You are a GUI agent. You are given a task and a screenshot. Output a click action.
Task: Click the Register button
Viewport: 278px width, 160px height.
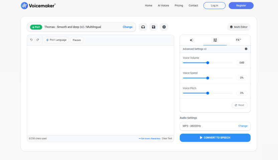(241, 5)
